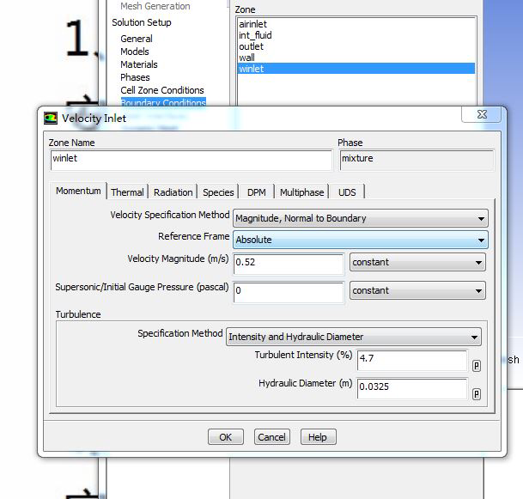Image resolution: width=523 pixels, height=499 pixels.
Task: Select airinlet in the Zone list
Action: pos(356,24)
